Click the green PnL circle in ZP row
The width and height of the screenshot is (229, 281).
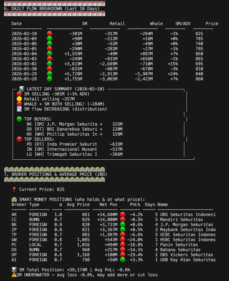point(122,230)
